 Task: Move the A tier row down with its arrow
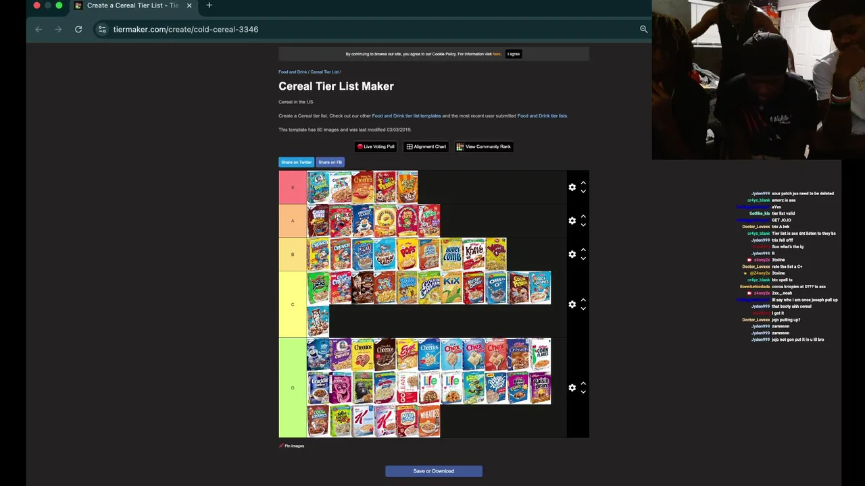(583, 225)
